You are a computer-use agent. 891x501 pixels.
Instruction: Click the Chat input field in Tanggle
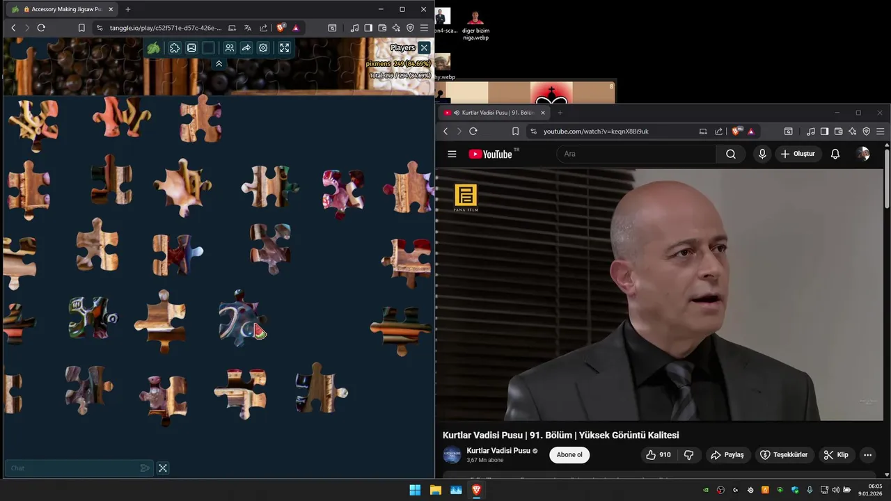(72, 468)
